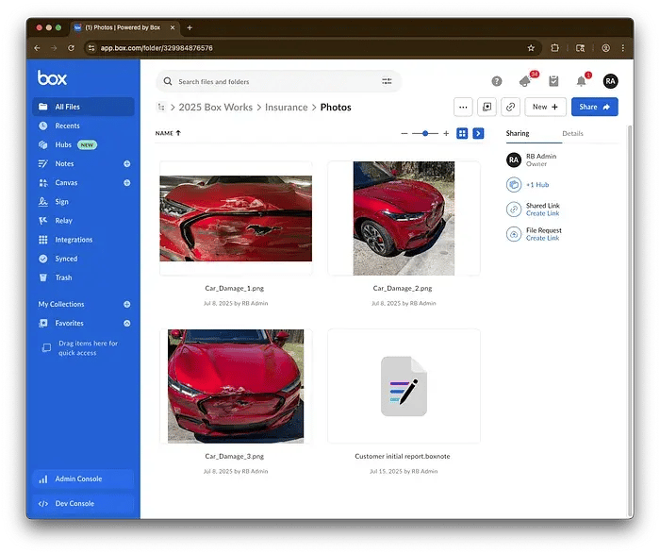The image size is (660, 554).
Task: Open Canvas in sidebar
Action: (66, 182)
